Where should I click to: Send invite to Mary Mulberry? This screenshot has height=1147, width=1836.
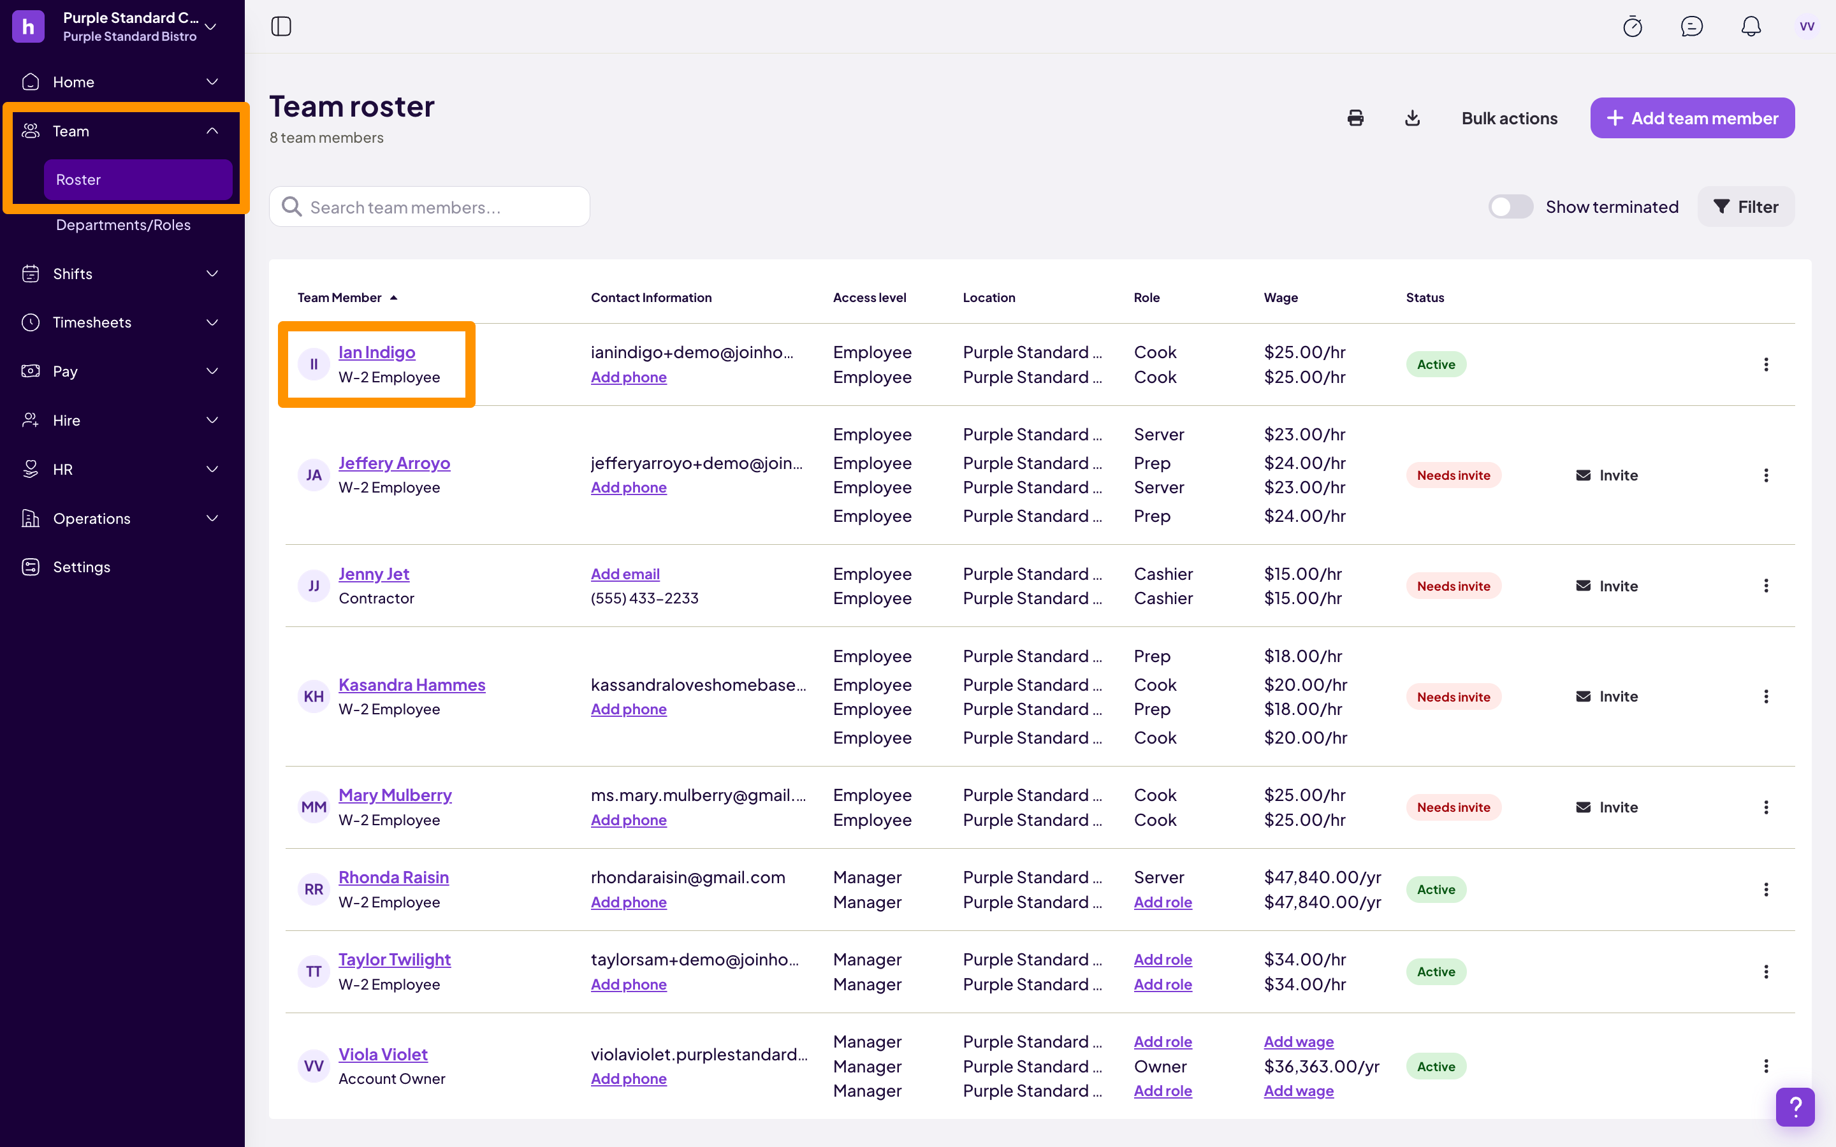click(1607, 807)
